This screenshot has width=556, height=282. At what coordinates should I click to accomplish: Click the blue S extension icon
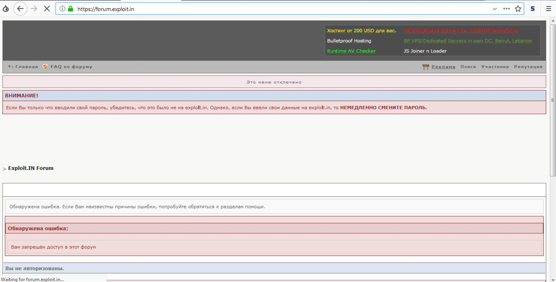(533, 9)
